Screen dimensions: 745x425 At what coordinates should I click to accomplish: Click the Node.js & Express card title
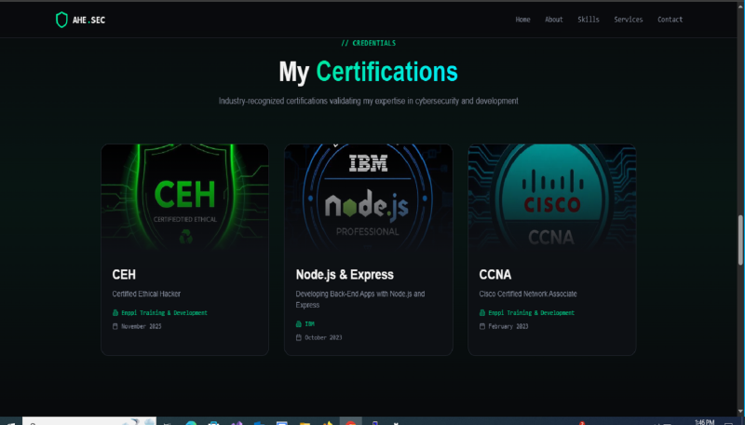(x=345, y=275)
